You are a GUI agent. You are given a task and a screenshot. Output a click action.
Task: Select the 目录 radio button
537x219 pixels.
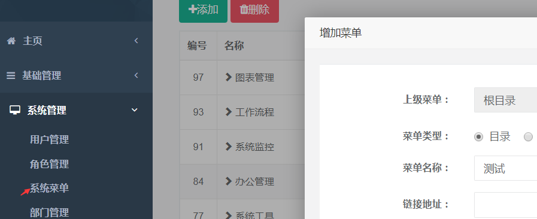pyautogui.click(x=478, y=137)
